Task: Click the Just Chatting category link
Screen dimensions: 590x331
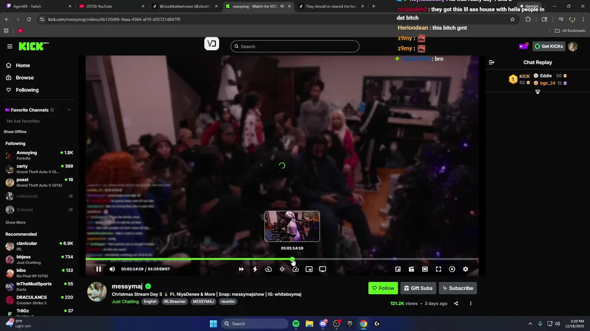Action: tap(125, 302)
